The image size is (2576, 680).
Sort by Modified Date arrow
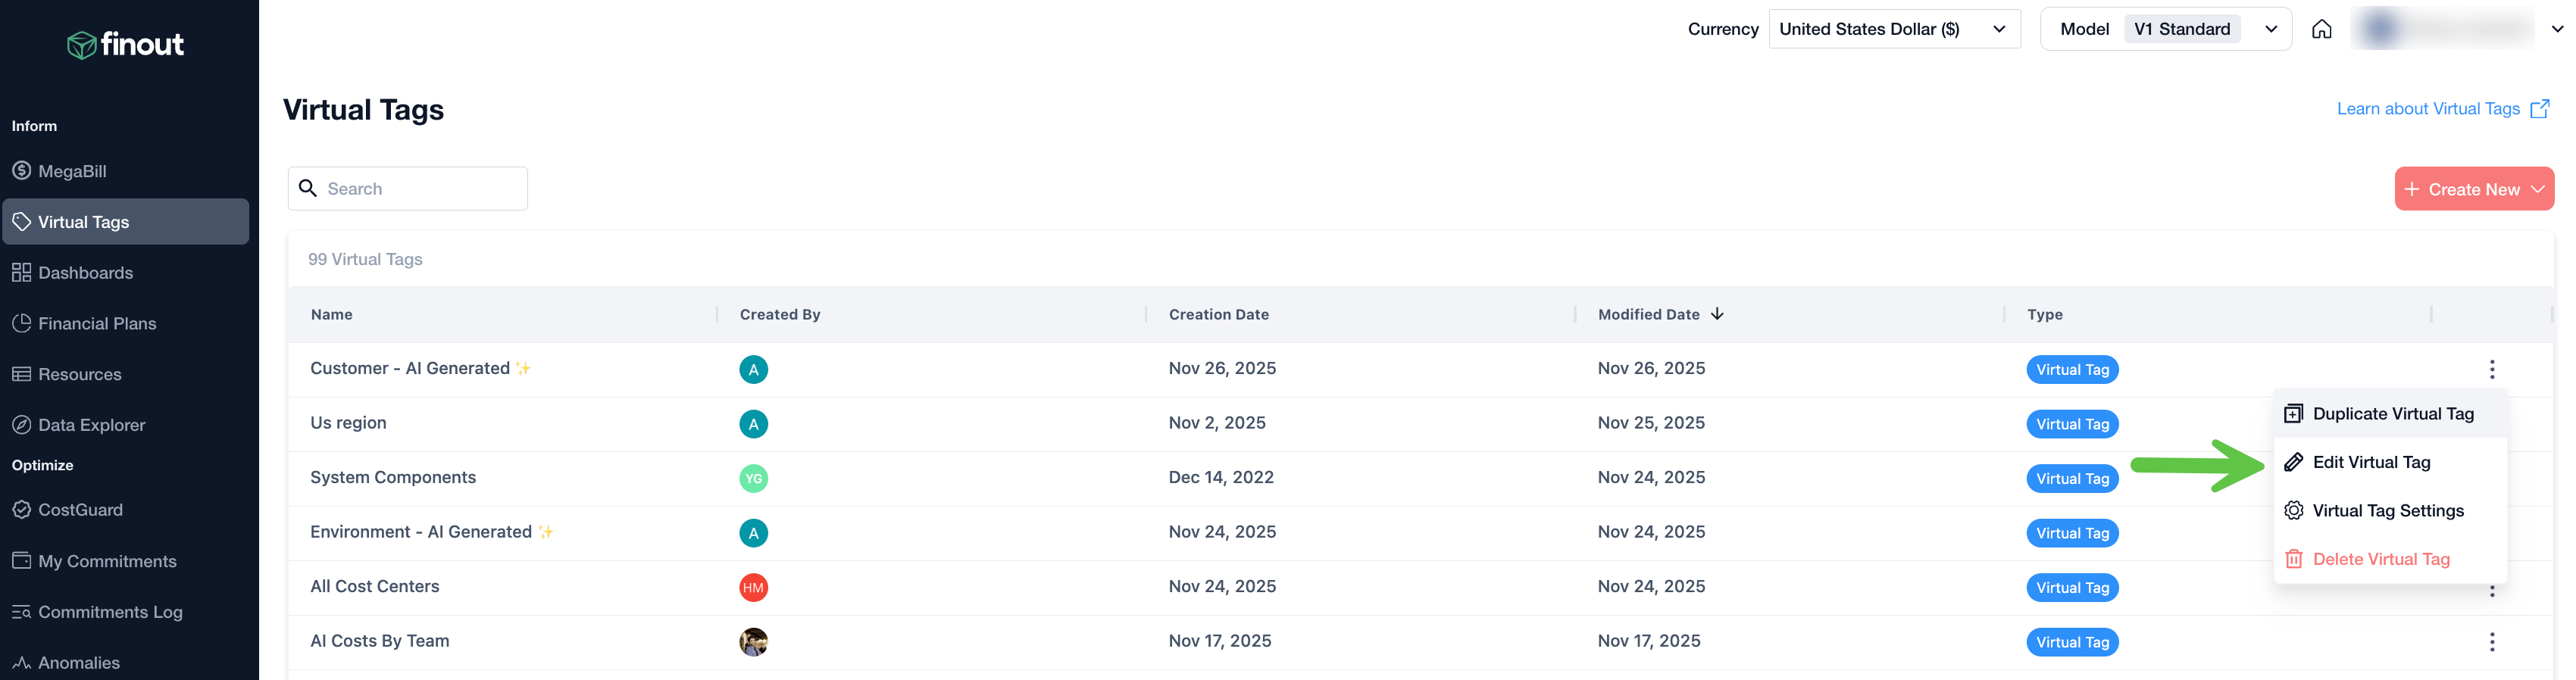[1717, 314]
